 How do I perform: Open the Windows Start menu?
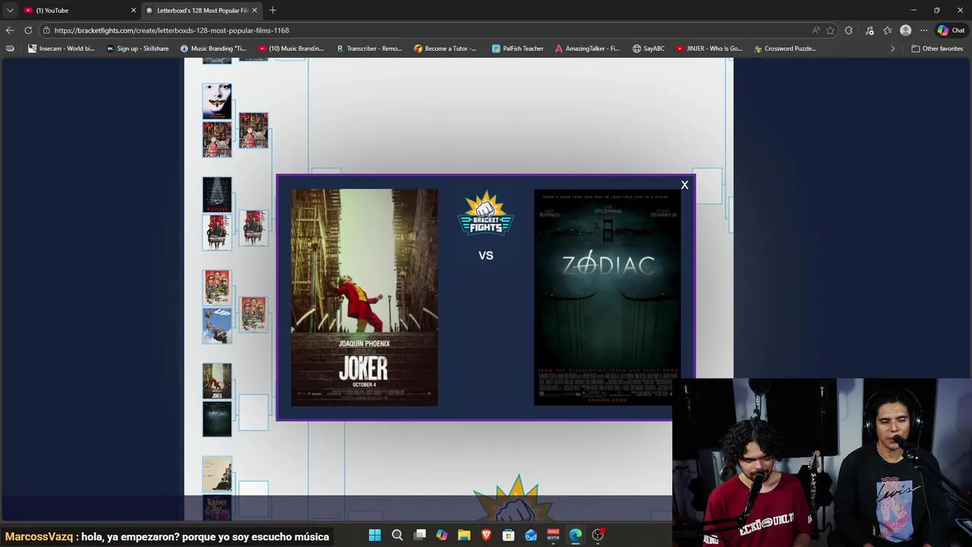tap(374, 535)
